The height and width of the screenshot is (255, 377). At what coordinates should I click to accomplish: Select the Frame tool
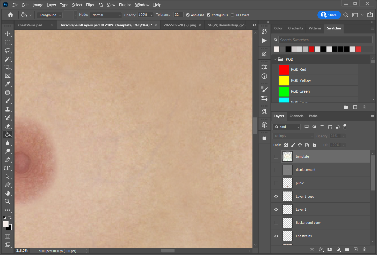(x=8, y=76)
